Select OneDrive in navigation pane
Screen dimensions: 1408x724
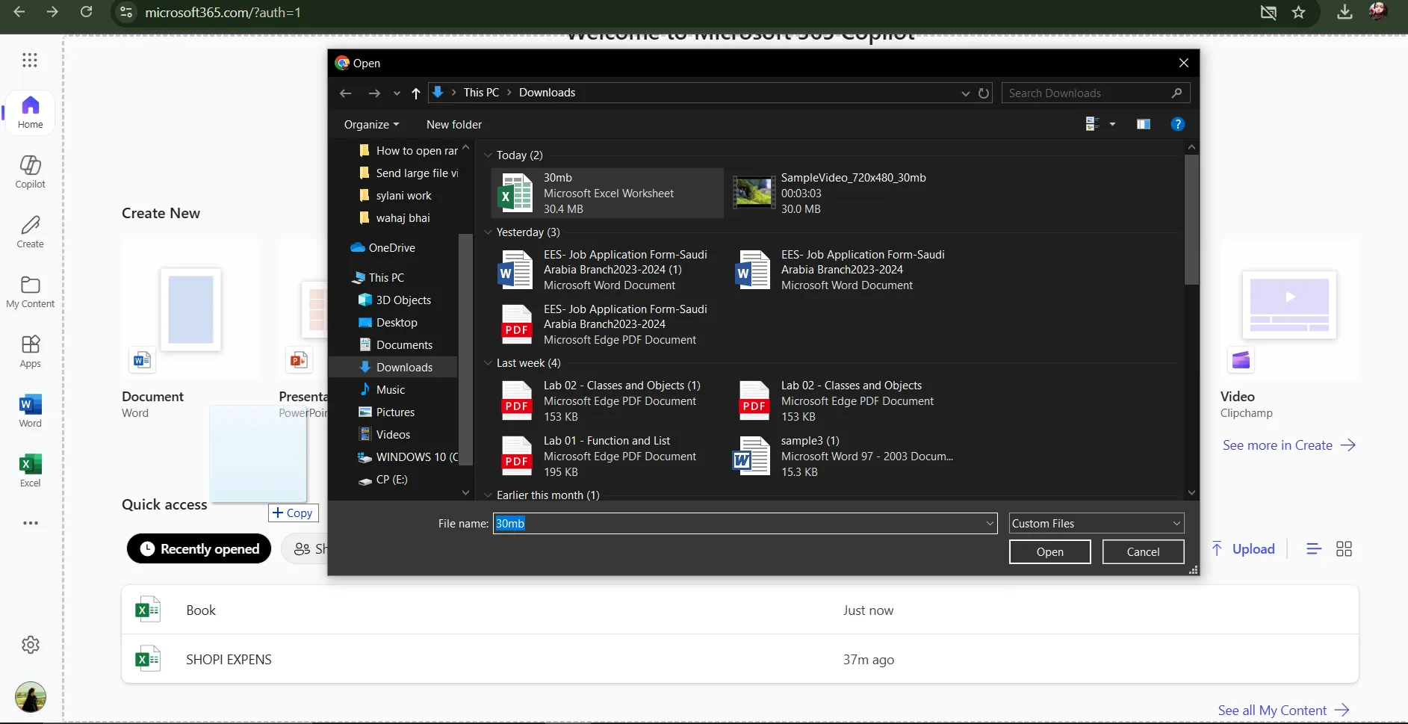tap(392, 248)
